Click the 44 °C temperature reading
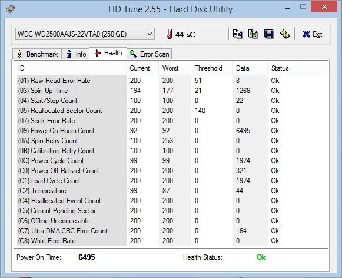The height and width of the screenshot is (278, 342). pos(185,35)
